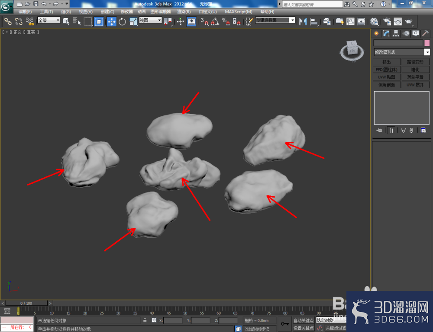Open the MAXScript(M) menu
This screenshot has height=332, width=433.
[238, 12]
